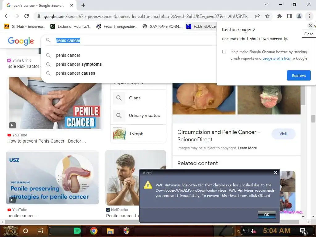
Task: Click the browser forward arrow
Action: coord(17,16)
